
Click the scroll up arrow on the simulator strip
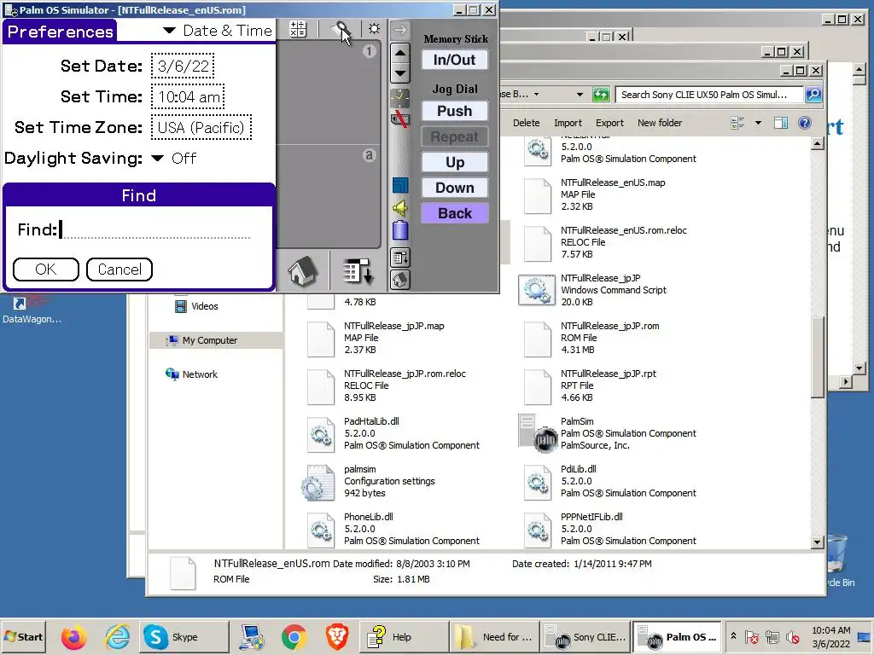click(400, 54)
